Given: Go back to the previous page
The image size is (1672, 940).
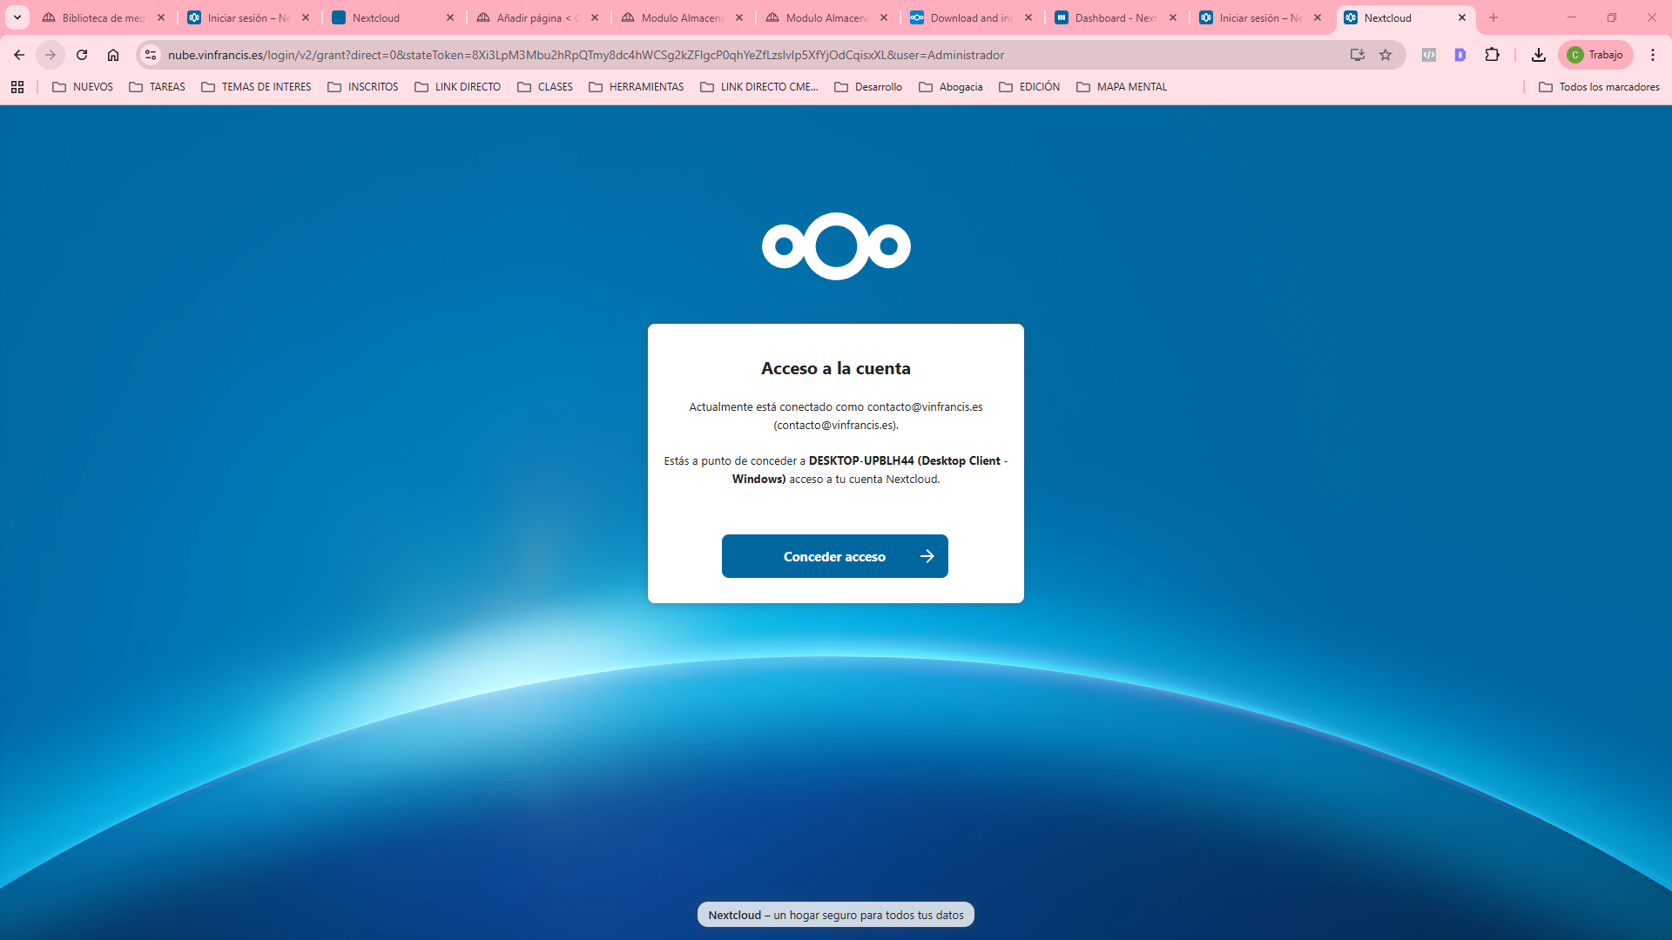Looking at the screenshot, I should point(19,55).
